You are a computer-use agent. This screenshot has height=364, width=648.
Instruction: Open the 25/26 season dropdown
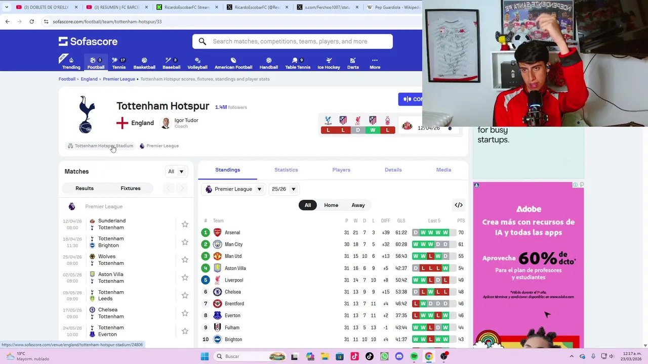click(283, 189)
